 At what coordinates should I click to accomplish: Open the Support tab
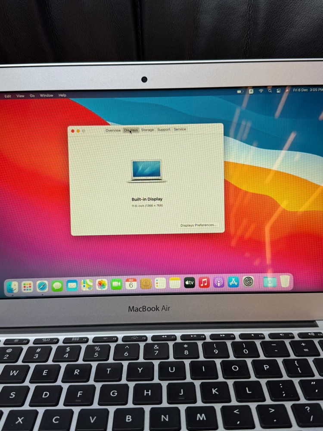(x=164, y=129)
